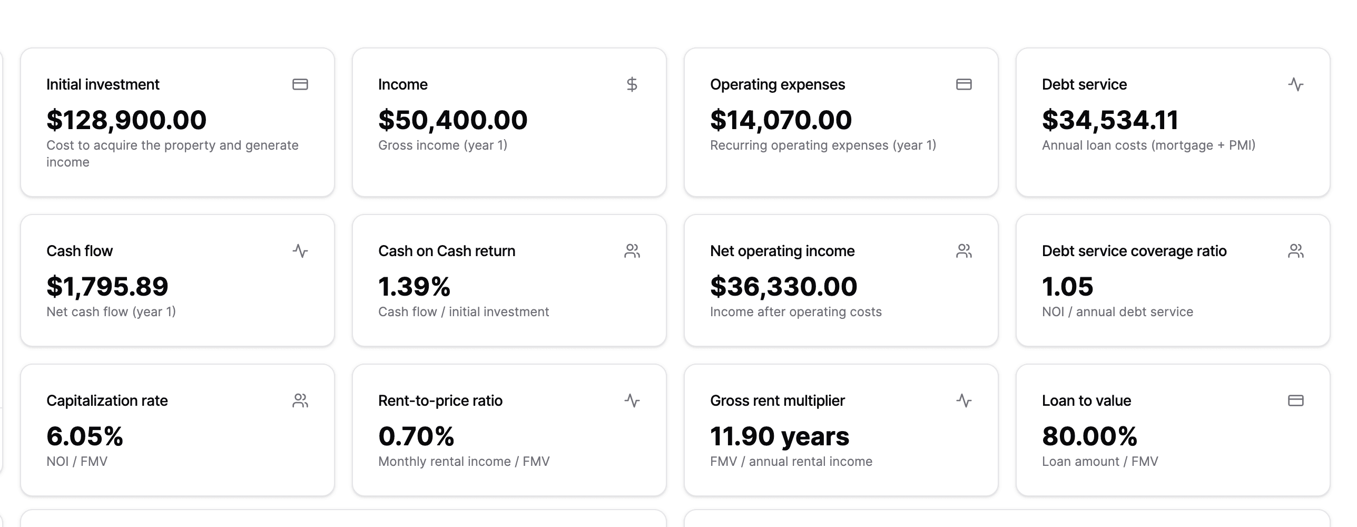
Task: Select the $128,900.00 initial investment value
Action: (126, 120)
